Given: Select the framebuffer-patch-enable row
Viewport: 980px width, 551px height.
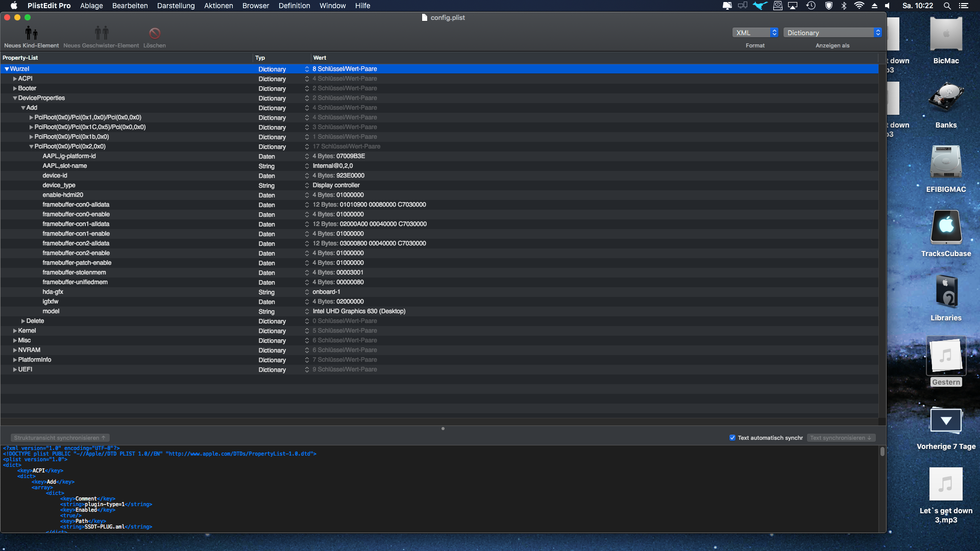Looking at the screenshot, I should click(77, 263).
